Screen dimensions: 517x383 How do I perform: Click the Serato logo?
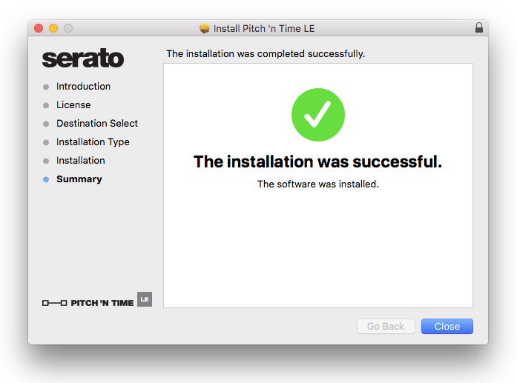83,59
